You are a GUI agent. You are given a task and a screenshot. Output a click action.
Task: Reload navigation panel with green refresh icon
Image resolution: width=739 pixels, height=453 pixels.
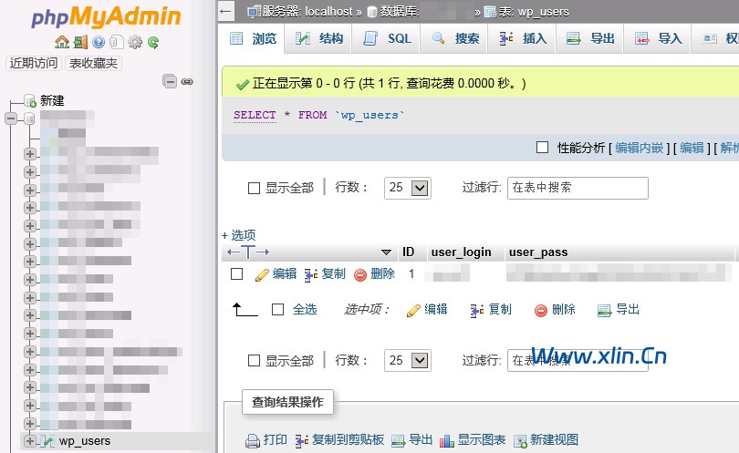click(x=153, y=42)
